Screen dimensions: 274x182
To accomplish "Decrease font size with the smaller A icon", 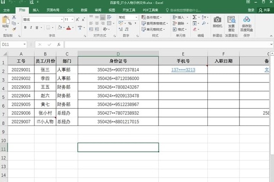I will tap(83, 19).
